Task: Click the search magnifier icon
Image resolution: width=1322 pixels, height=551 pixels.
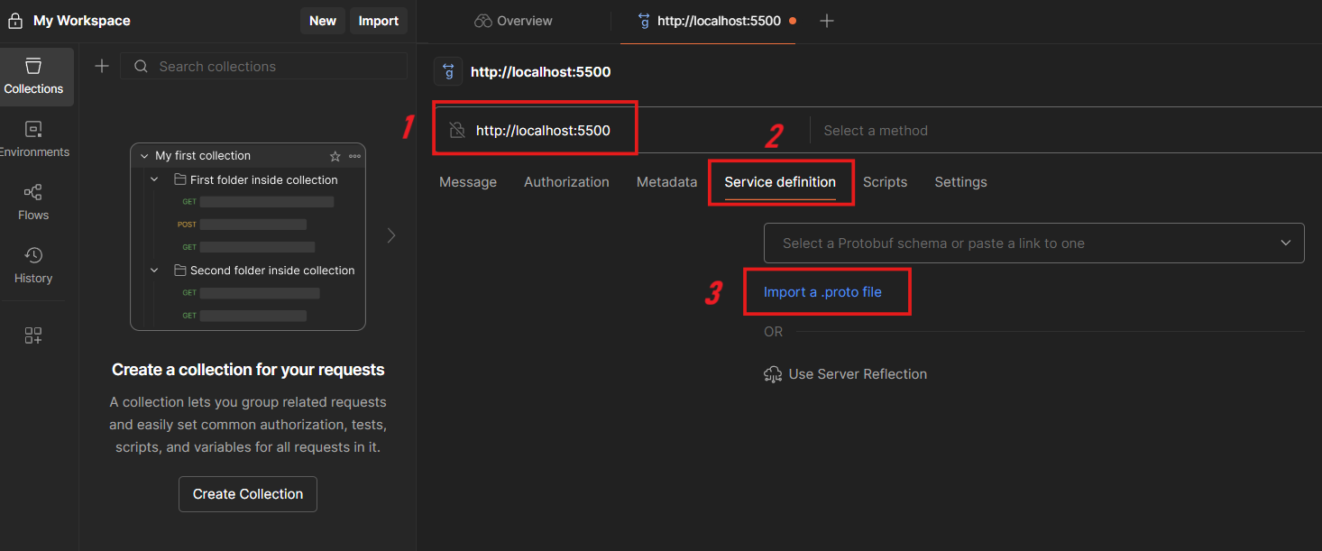Action: pyautogui.click(x=141, y=66)
